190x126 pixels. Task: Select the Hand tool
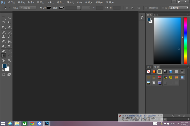point(3,60)
